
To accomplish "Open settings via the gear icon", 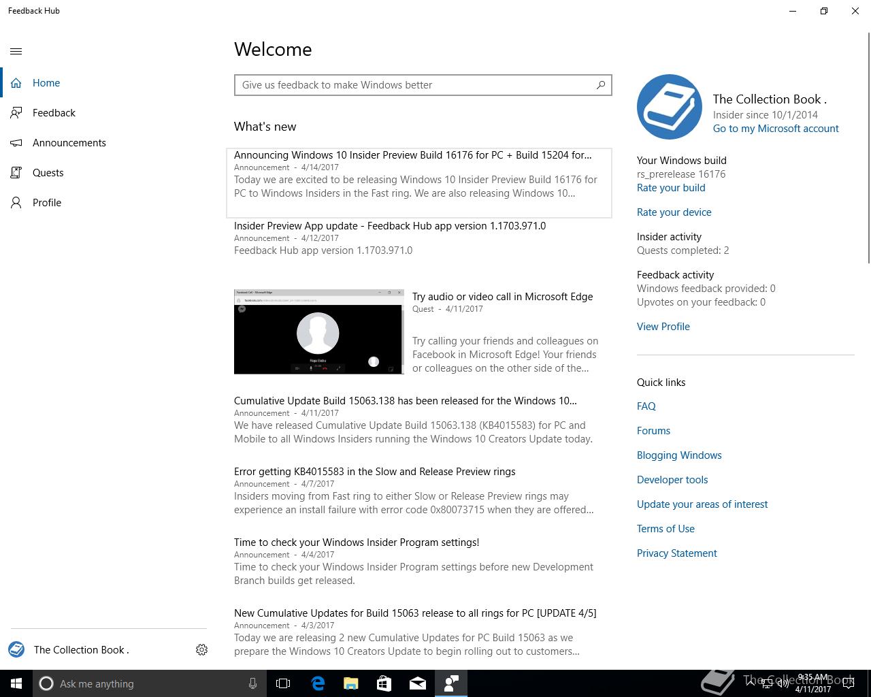I will point(201,650).
